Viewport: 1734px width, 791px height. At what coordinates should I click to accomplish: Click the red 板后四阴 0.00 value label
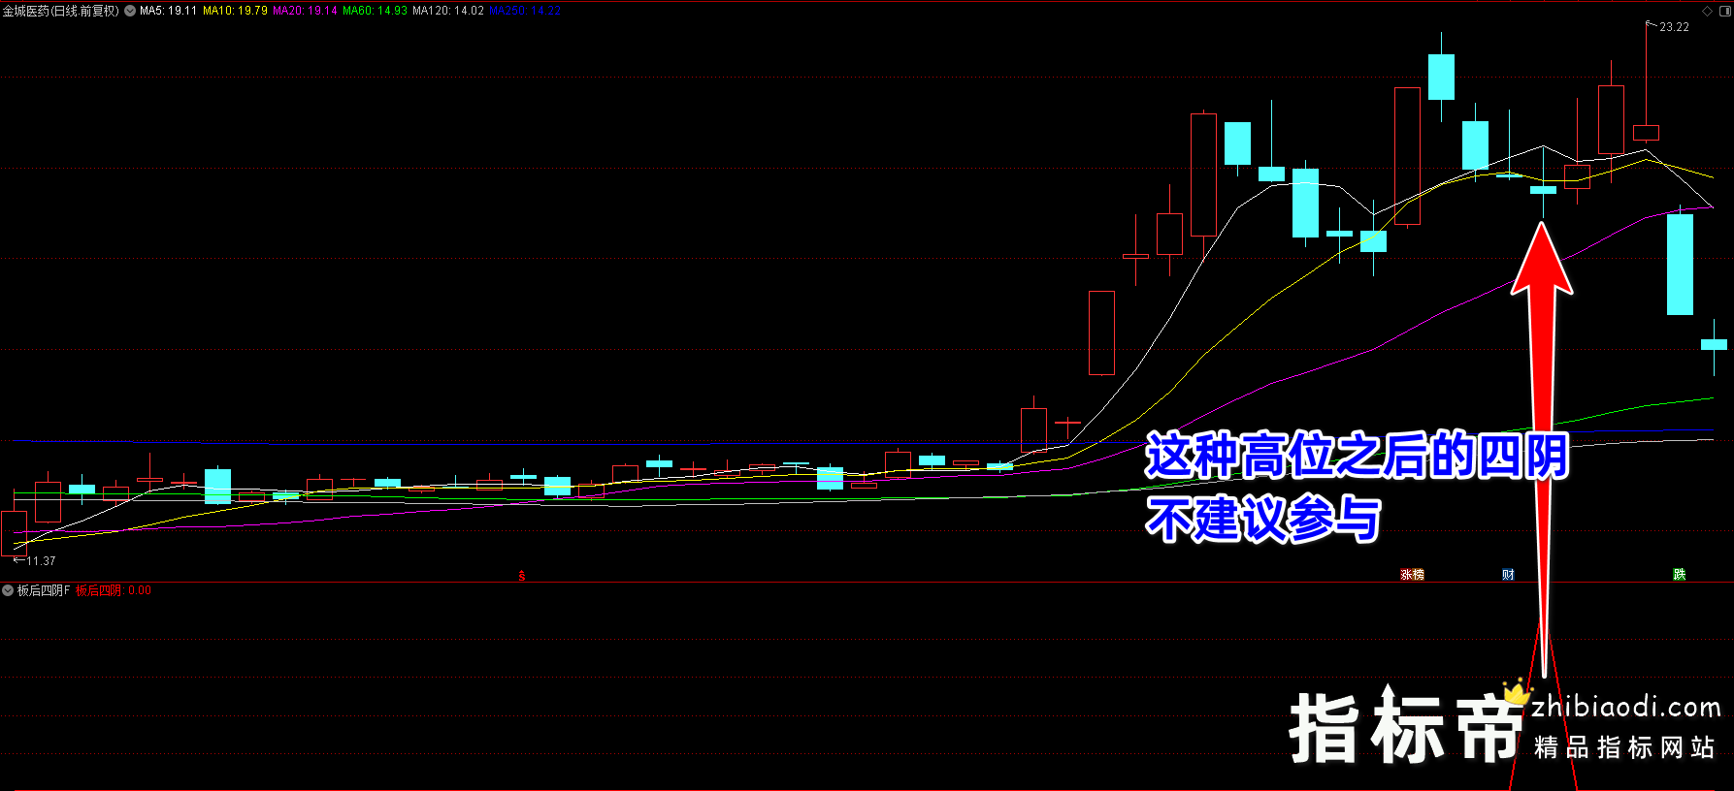[x=114, y=590]
